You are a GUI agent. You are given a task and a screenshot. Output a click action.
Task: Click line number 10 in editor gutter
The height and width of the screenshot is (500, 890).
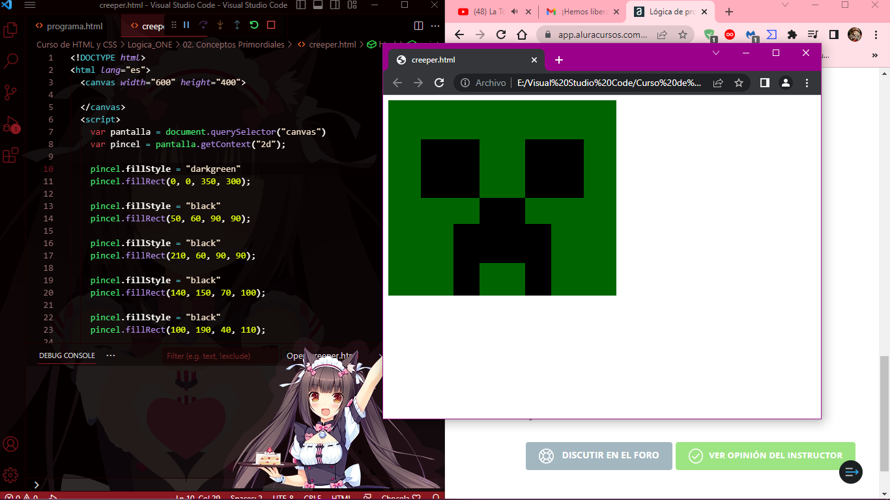(50, 169)
